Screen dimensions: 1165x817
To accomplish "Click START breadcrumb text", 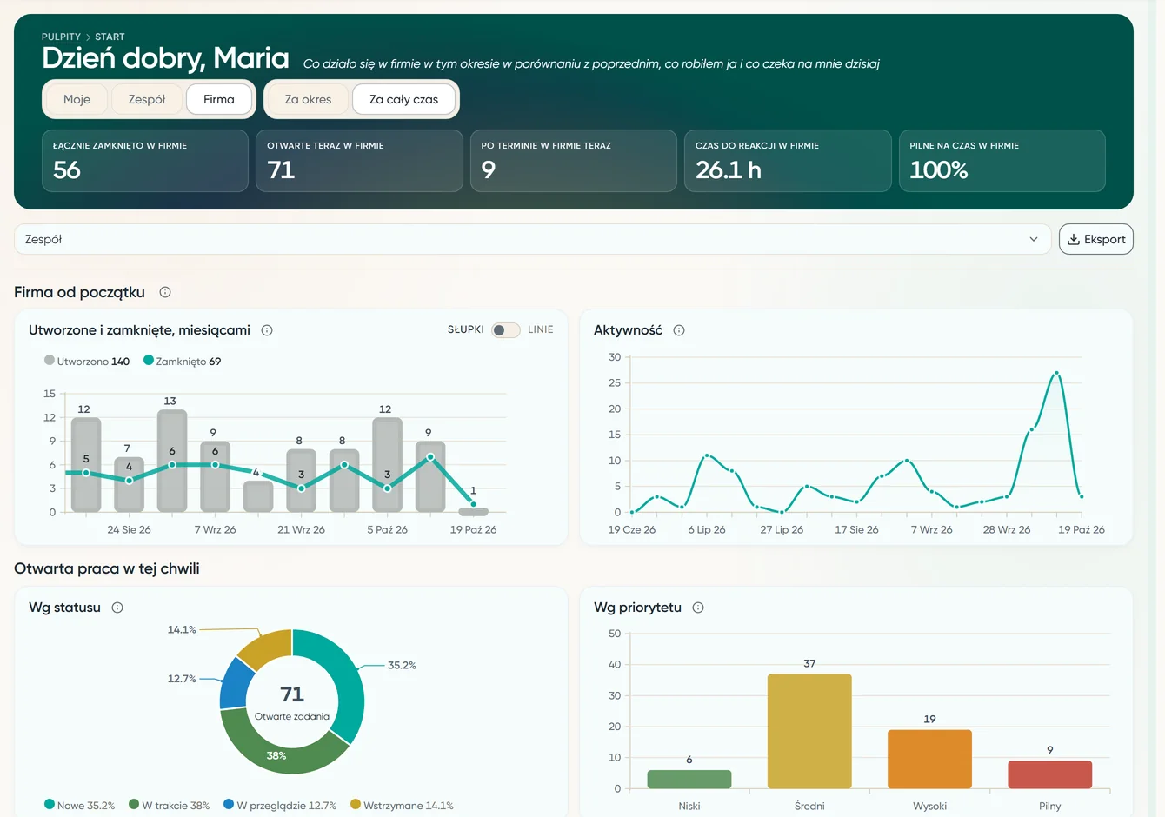I will coord(110,37).
